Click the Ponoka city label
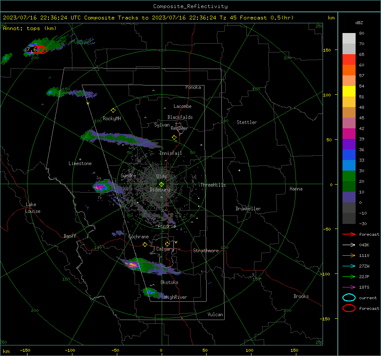This screenshot has height=356, width=381. pyautogui.click(x=193, y=87)
